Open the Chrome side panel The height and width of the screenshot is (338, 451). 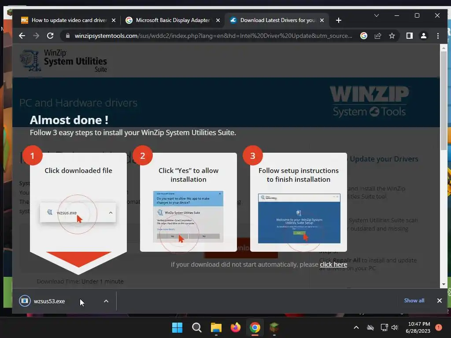click(x=409, y=36)
